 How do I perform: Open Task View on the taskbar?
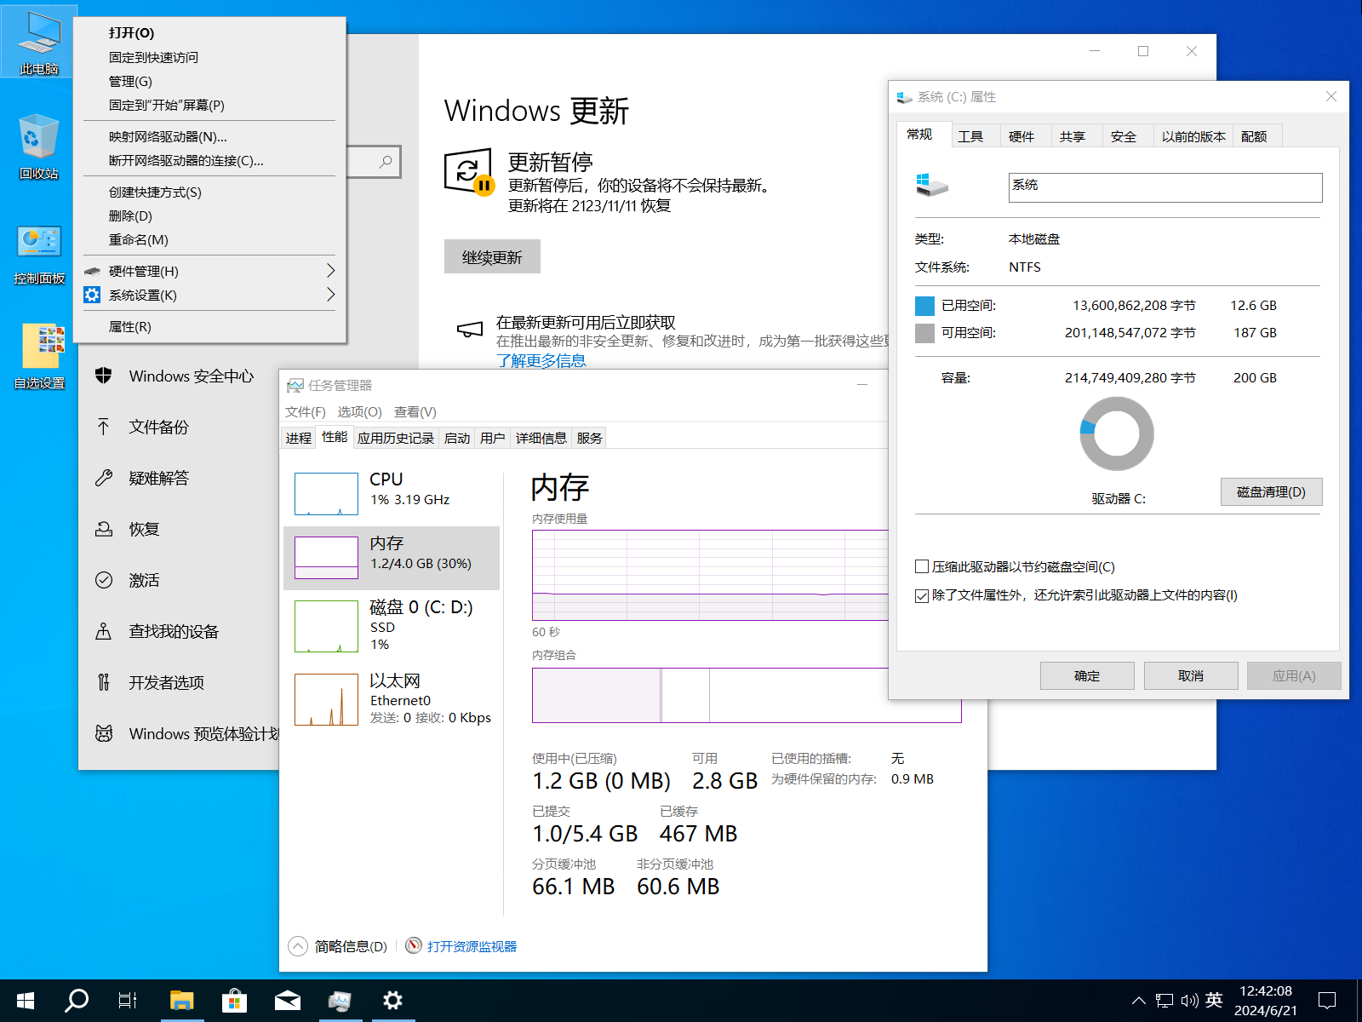tap(128, 1001)
